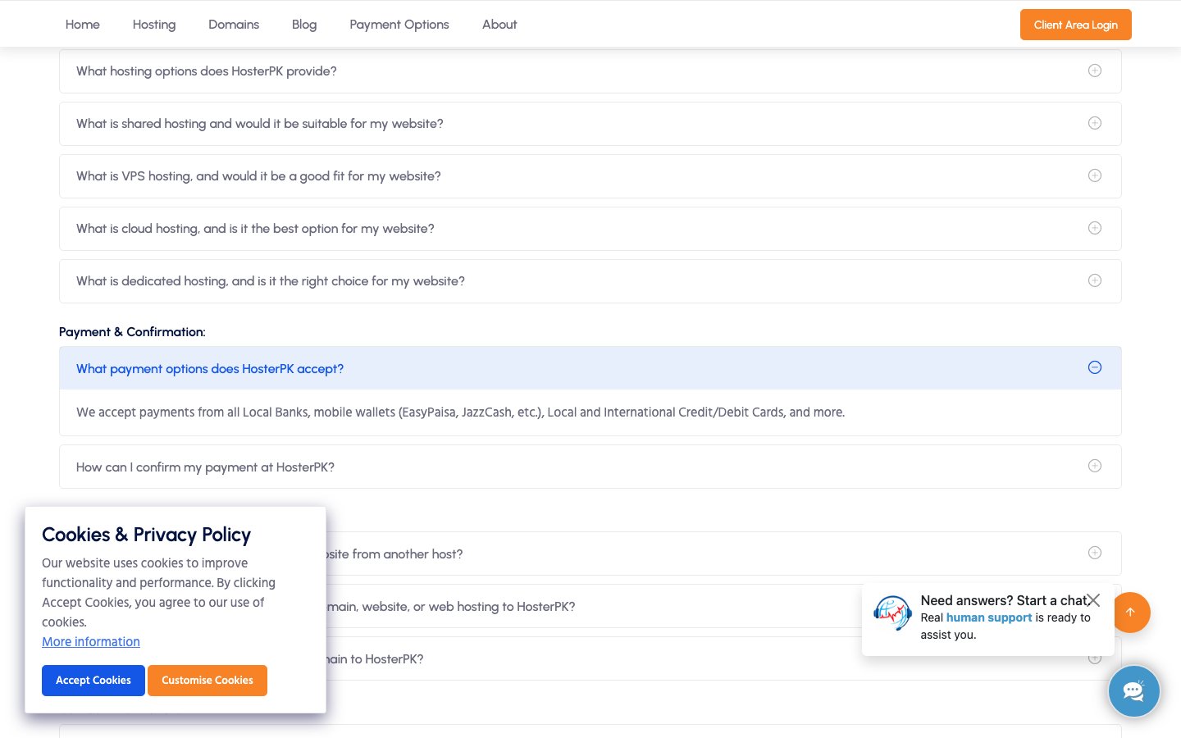Open the blue live chat bubble icon
Screen dimensions: 1181x738
1133,691
